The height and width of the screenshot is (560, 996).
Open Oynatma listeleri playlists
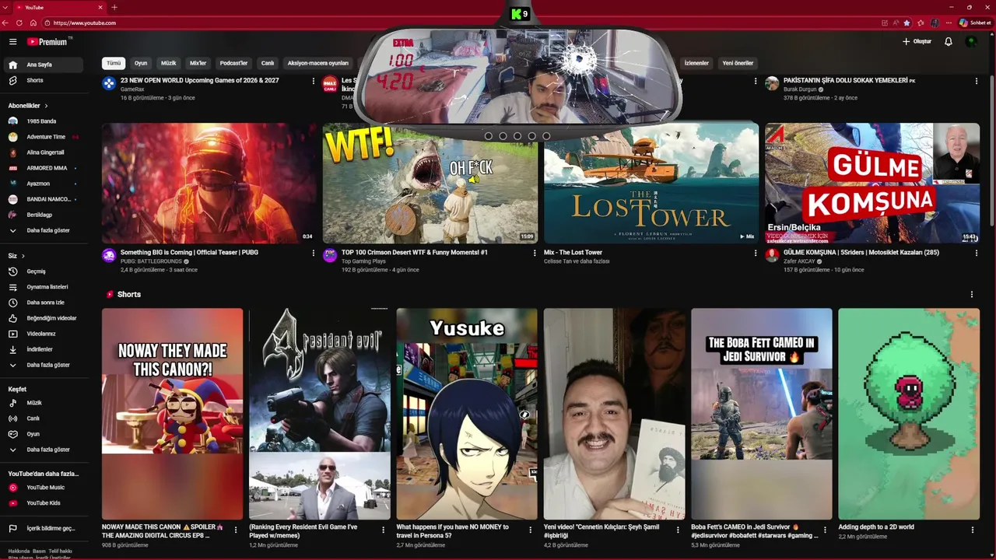coord(44,287)
